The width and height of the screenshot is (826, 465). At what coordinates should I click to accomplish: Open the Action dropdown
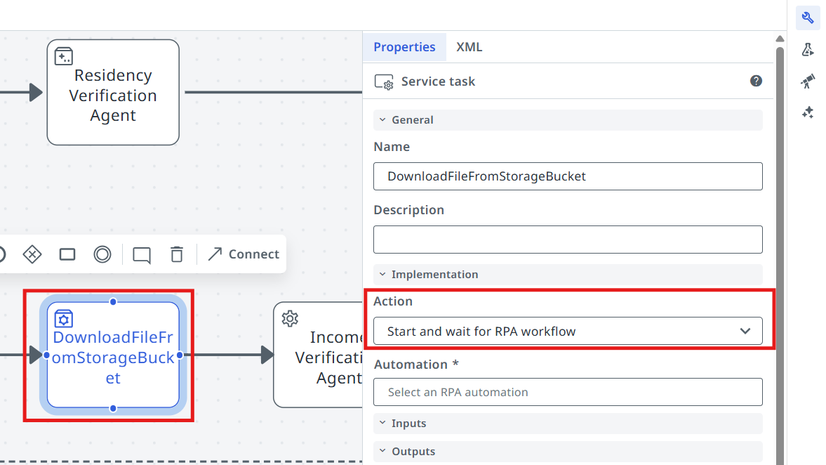point(568,331)
